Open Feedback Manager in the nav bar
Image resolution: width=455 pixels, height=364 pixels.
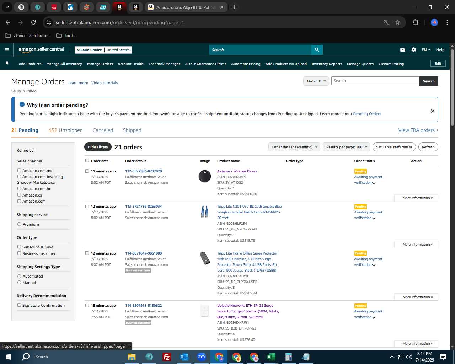[x=164, y=64]
